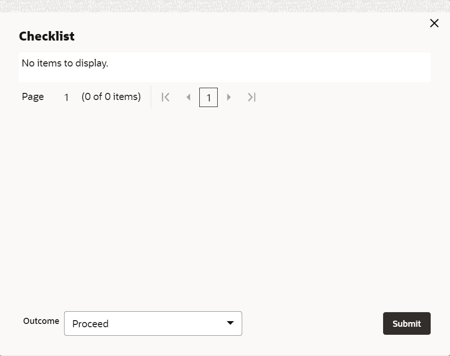Image resolution: width=450 pixels, height=356 pixels.
Task: Jump to the last page icon
Action: 252,97
